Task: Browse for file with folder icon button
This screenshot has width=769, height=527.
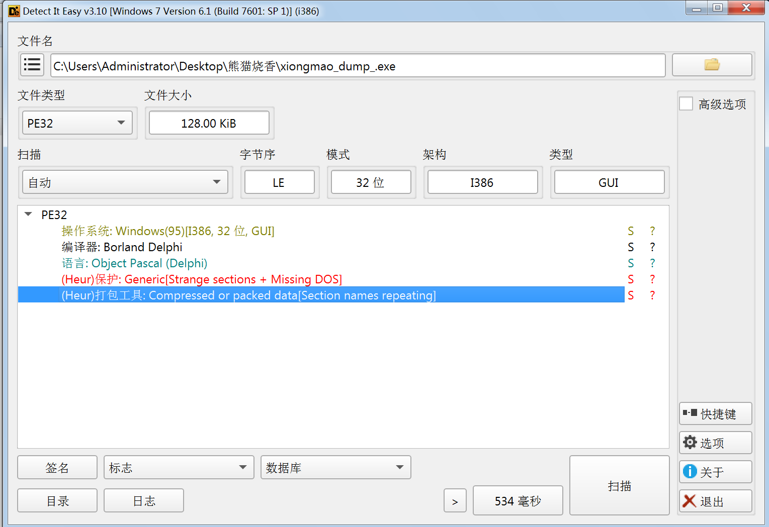Action: click(x=712, y=65)
